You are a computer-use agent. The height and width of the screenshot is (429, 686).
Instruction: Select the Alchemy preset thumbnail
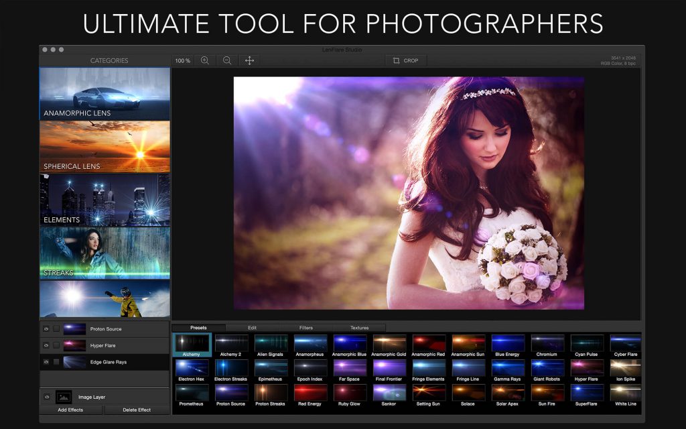coord(192,343)
